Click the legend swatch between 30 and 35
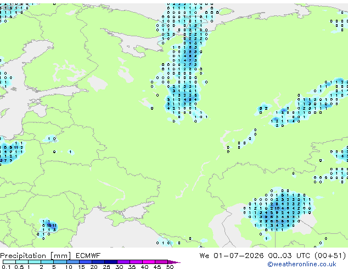348x269 pixels. click(124, 262)
